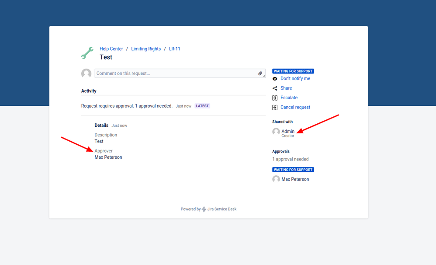This screenshot has height=265, width=436.
Task: Click the green wrench request type icon
Action: [87, 53]
